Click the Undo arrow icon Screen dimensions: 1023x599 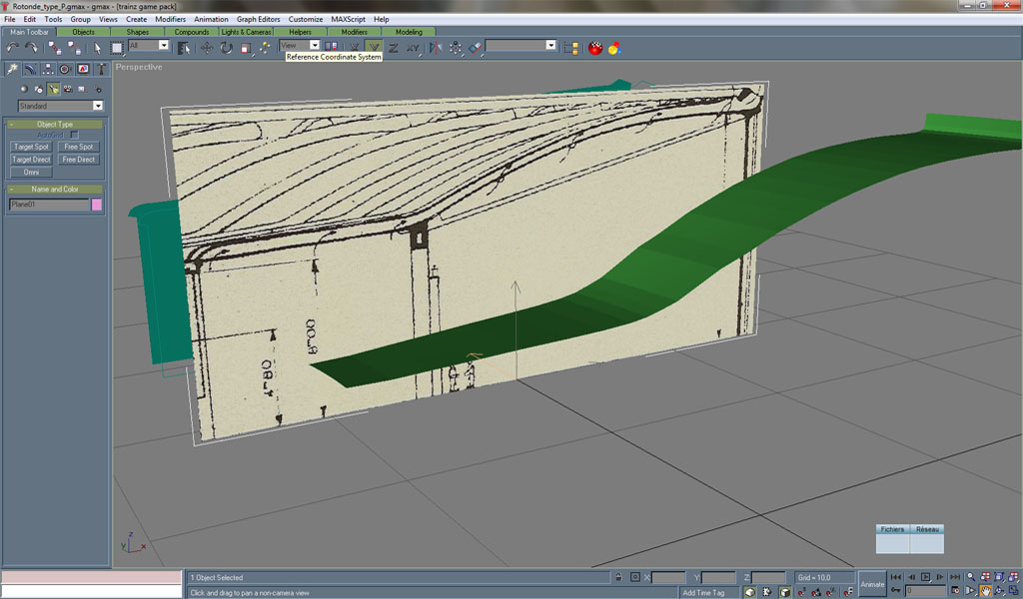[x=13, y=47]
